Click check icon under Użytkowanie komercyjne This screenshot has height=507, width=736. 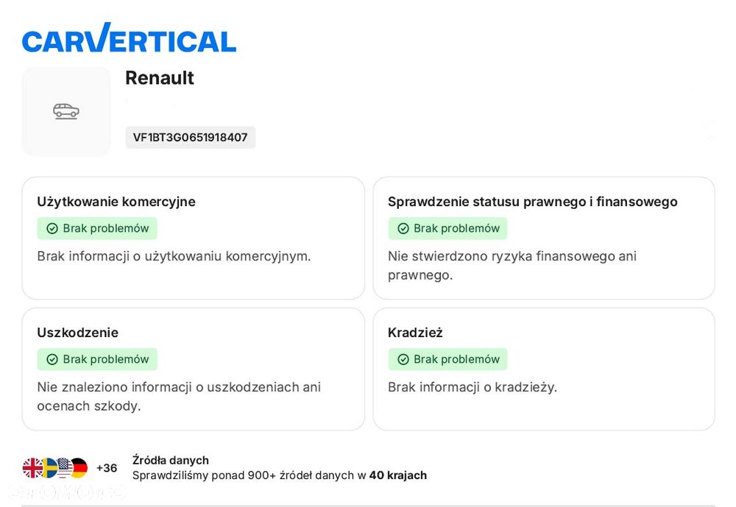click(x=52, y=229)
